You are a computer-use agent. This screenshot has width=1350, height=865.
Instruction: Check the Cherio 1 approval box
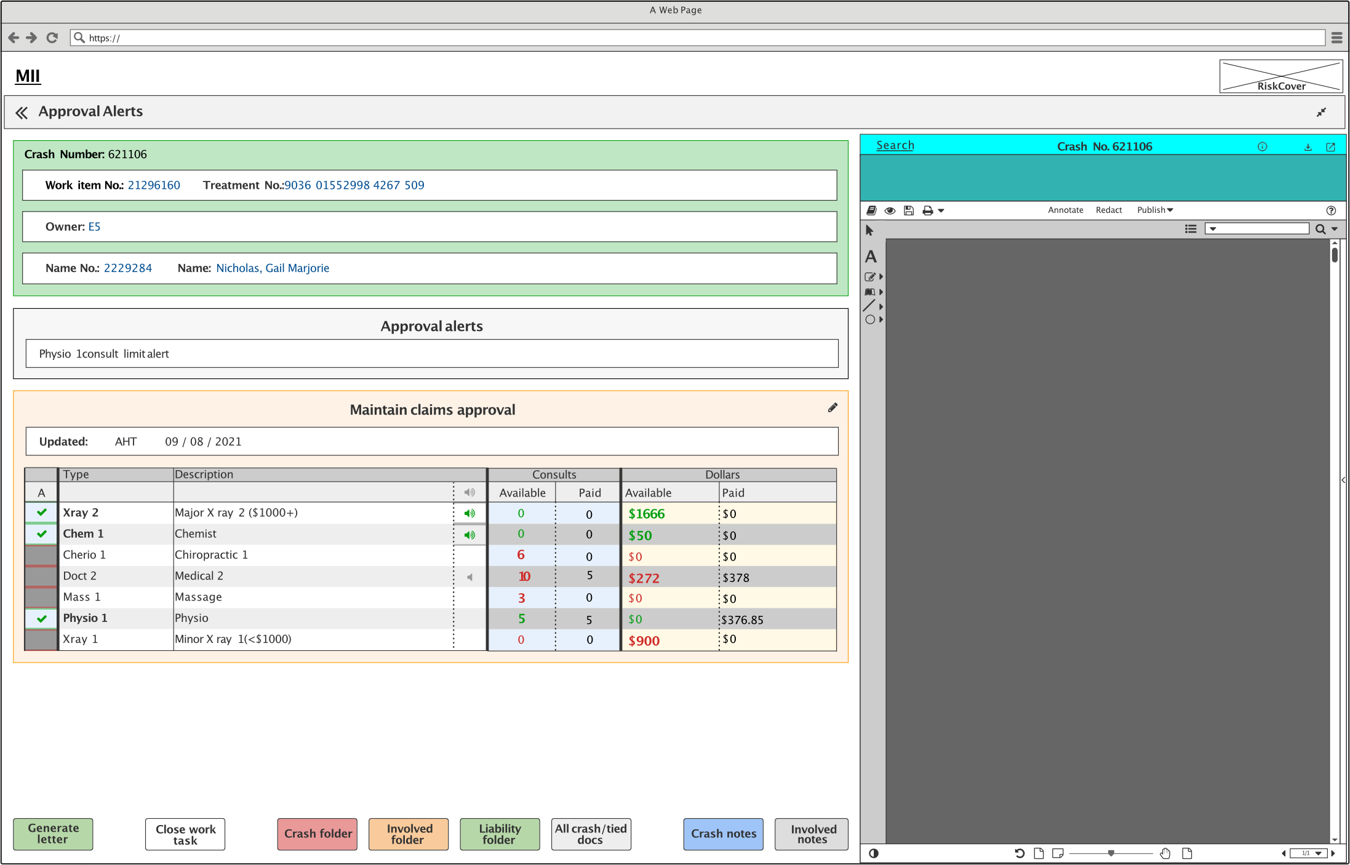click(42, 555)
